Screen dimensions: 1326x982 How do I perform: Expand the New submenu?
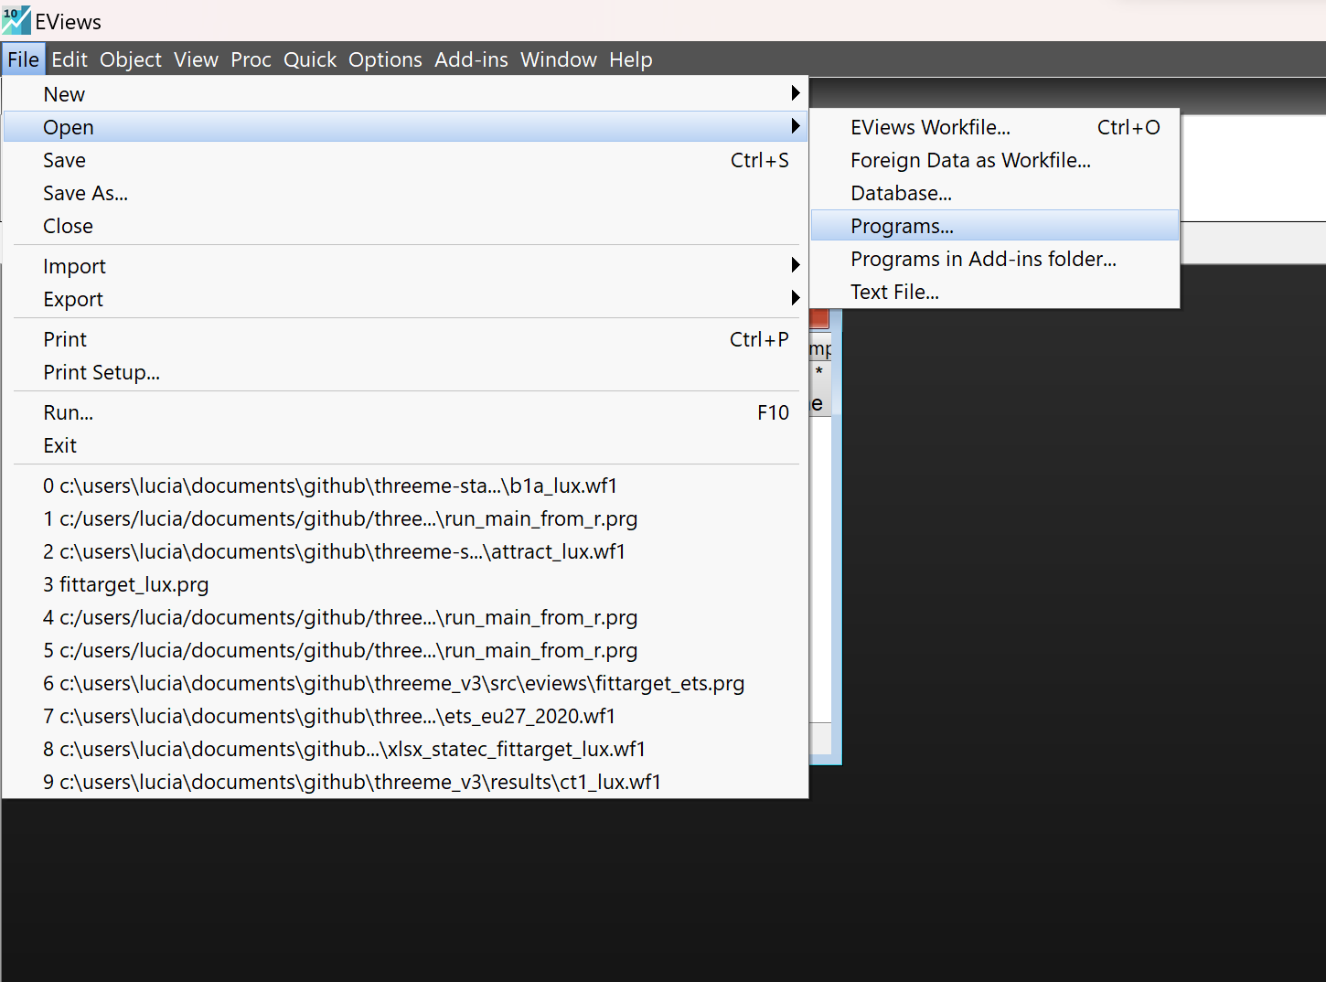tap(405, 94)
